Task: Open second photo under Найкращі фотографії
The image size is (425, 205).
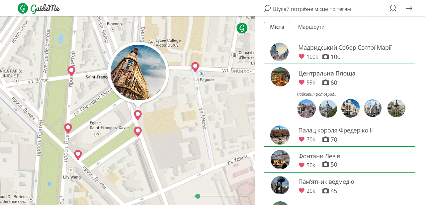Action: (x=328, y=109)
